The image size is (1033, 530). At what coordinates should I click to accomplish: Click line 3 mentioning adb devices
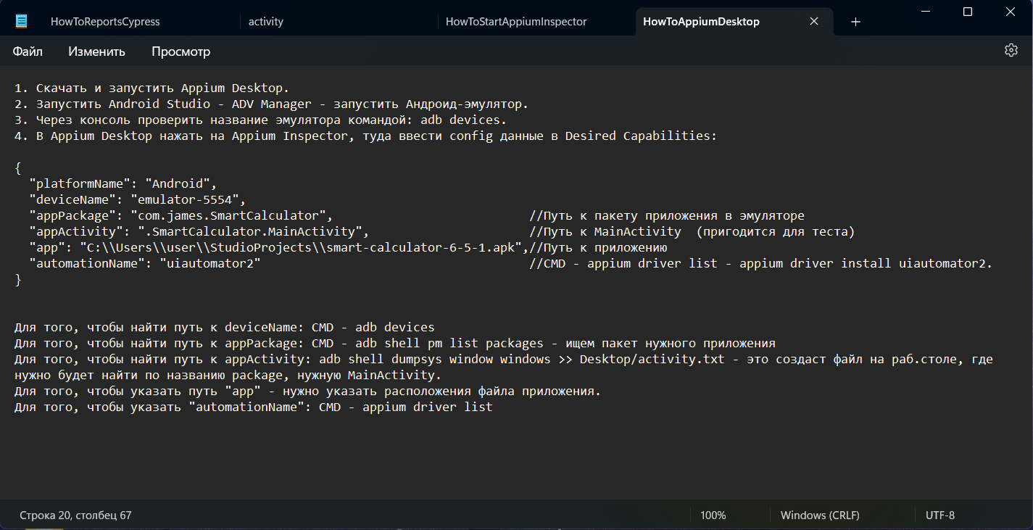(x=261, y=120)
